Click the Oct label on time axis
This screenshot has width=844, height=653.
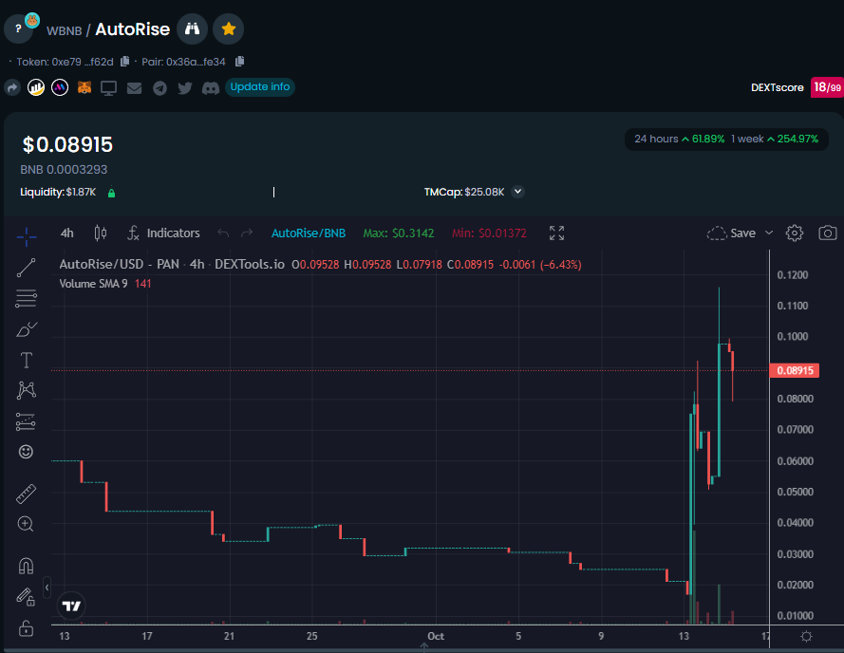point(436,636)
